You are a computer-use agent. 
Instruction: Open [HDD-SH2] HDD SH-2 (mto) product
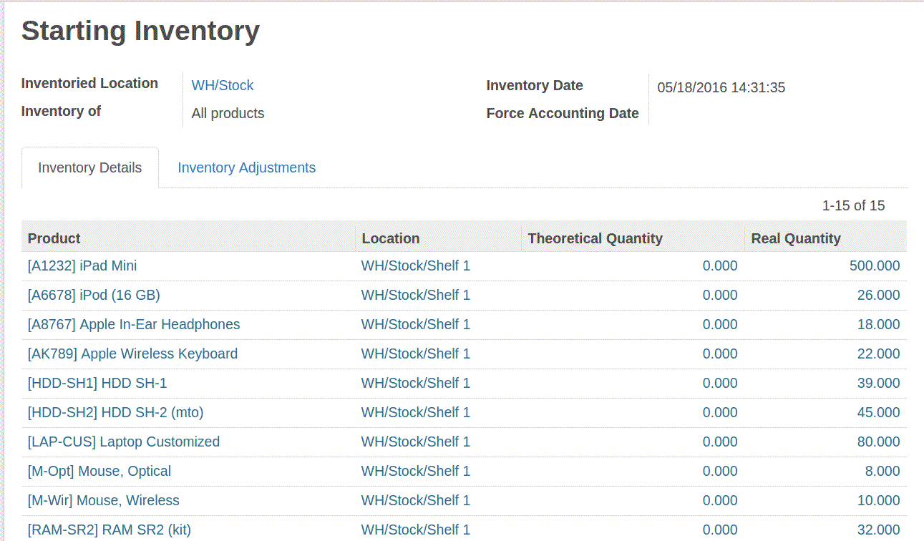[x=116, y=413]
